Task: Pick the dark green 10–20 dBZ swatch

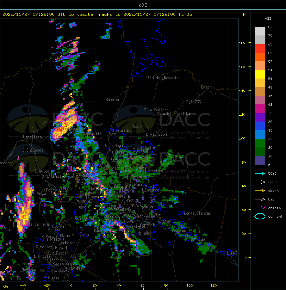Action: click(x=260, y=152)
